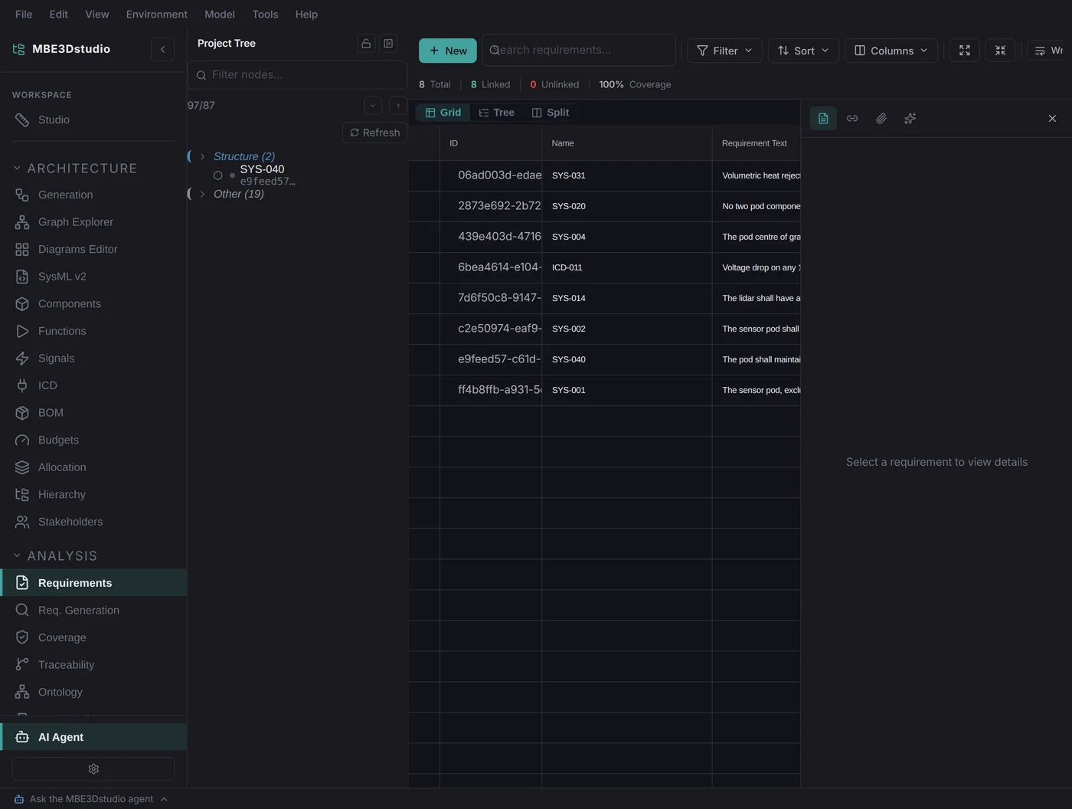Open the SysML v2 page

pos(93,277)
